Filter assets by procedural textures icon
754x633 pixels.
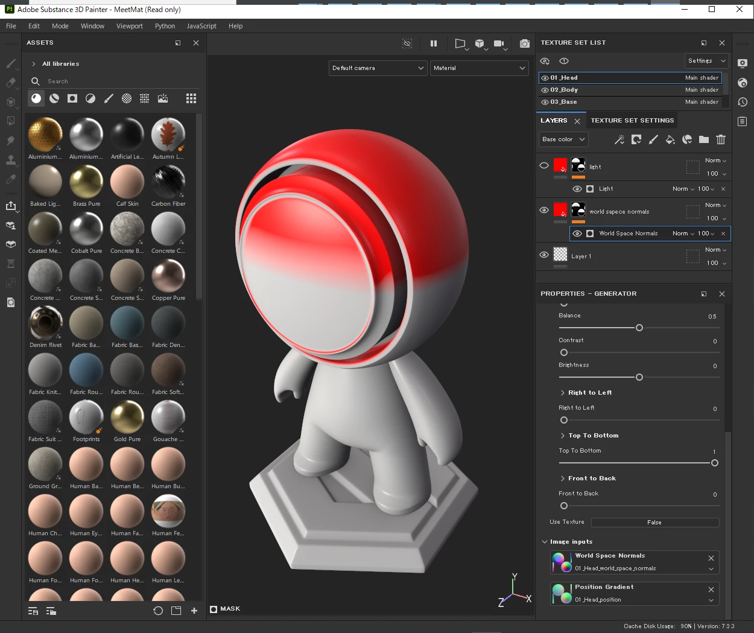point(127,98)
